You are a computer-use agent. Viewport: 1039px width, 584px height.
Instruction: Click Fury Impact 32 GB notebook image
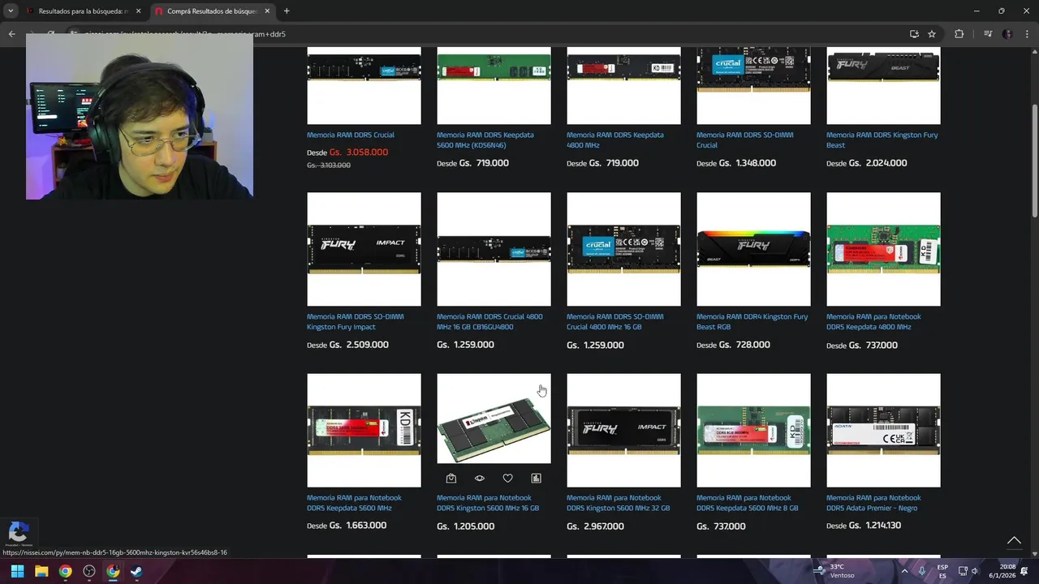click(623, 430)
